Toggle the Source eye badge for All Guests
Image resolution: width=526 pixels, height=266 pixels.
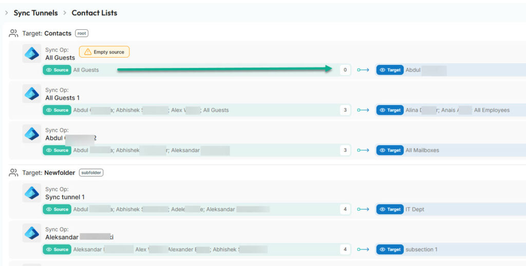[x=57, y=70]
